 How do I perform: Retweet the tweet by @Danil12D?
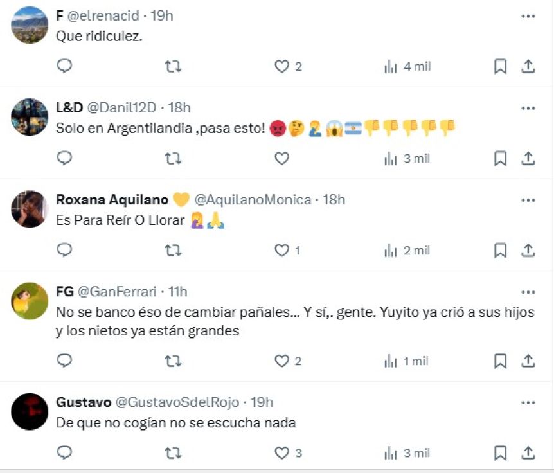click(x=173, y=158)
